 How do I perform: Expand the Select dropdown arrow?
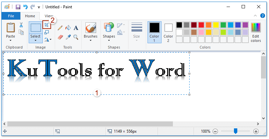pyautogui.click(x=35, y=41)
